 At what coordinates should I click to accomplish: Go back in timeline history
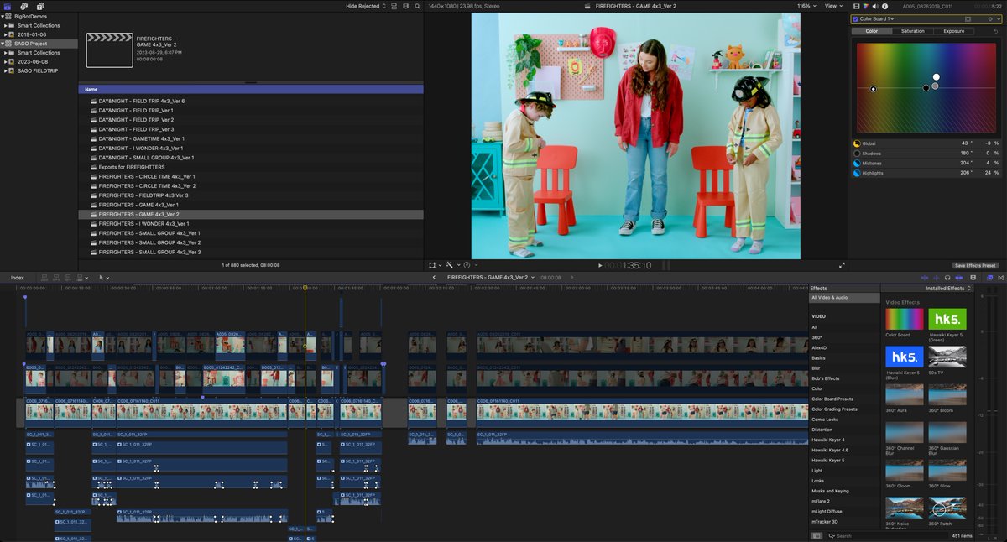434,277
